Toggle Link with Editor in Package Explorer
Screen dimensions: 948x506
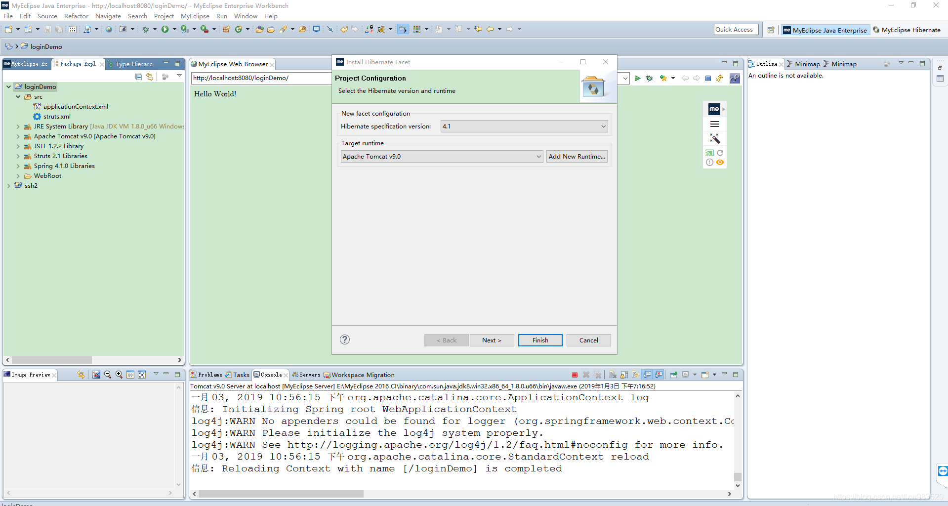point(150,77)
